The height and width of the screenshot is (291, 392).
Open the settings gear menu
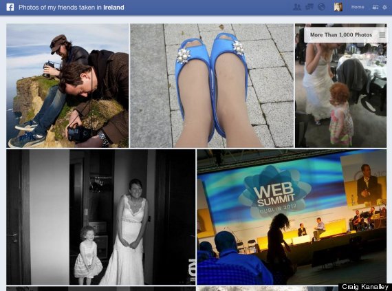tap(384, 8)
